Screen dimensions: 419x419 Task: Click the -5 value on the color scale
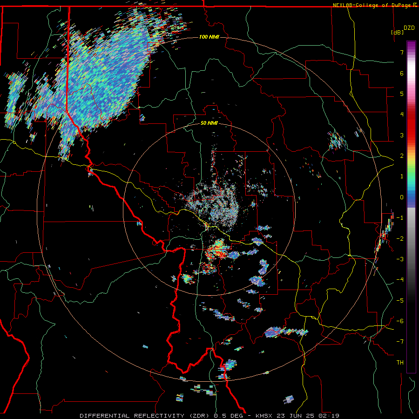pos(400,300)
